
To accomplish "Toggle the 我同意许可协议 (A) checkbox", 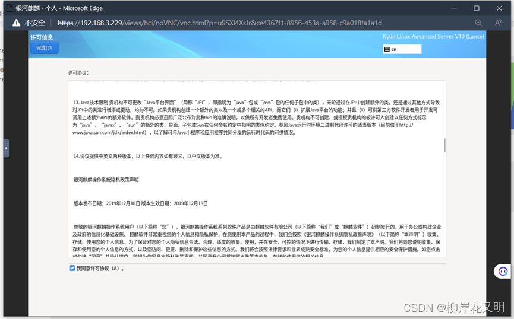I will [72, 268].
